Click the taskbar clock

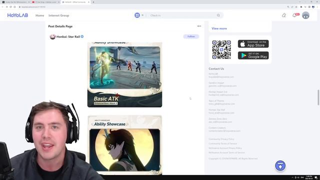(x=309, y=177)
